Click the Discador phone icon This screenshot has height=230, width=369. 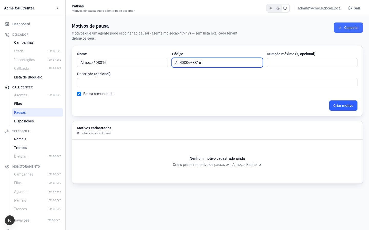pos(7,35)
